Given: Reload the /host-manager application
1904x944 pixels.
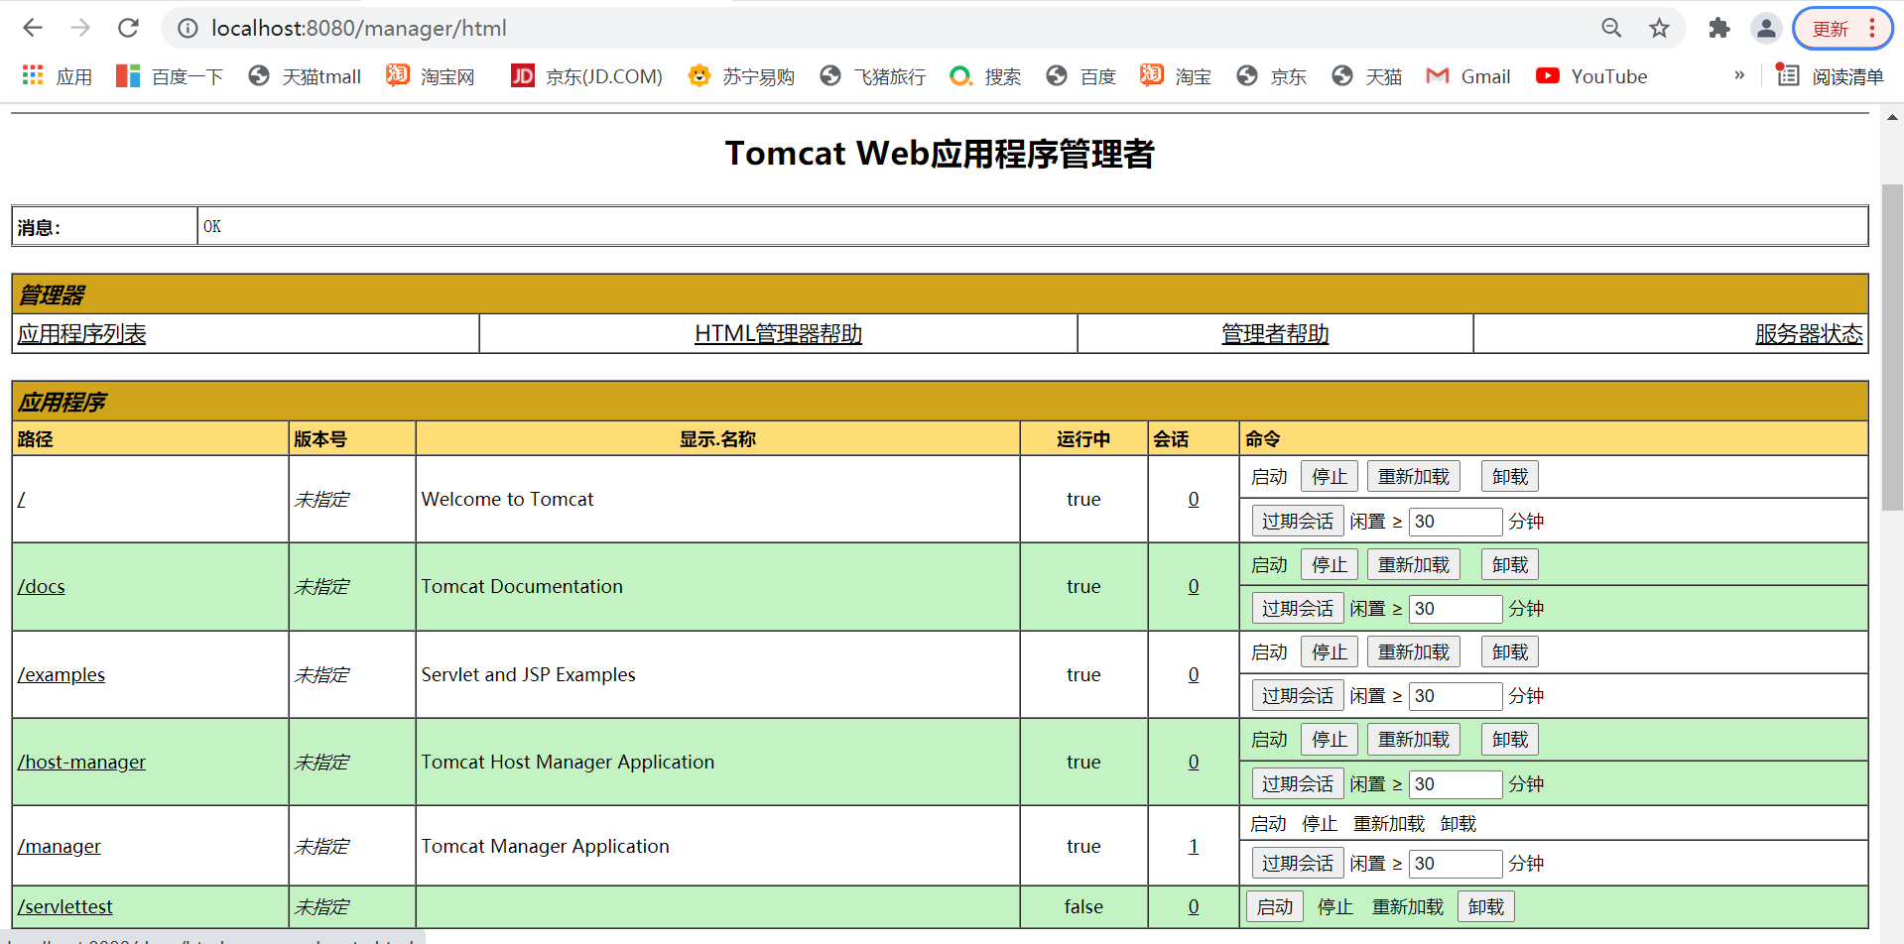Looking at the screenshot, I should (1414, 740).
